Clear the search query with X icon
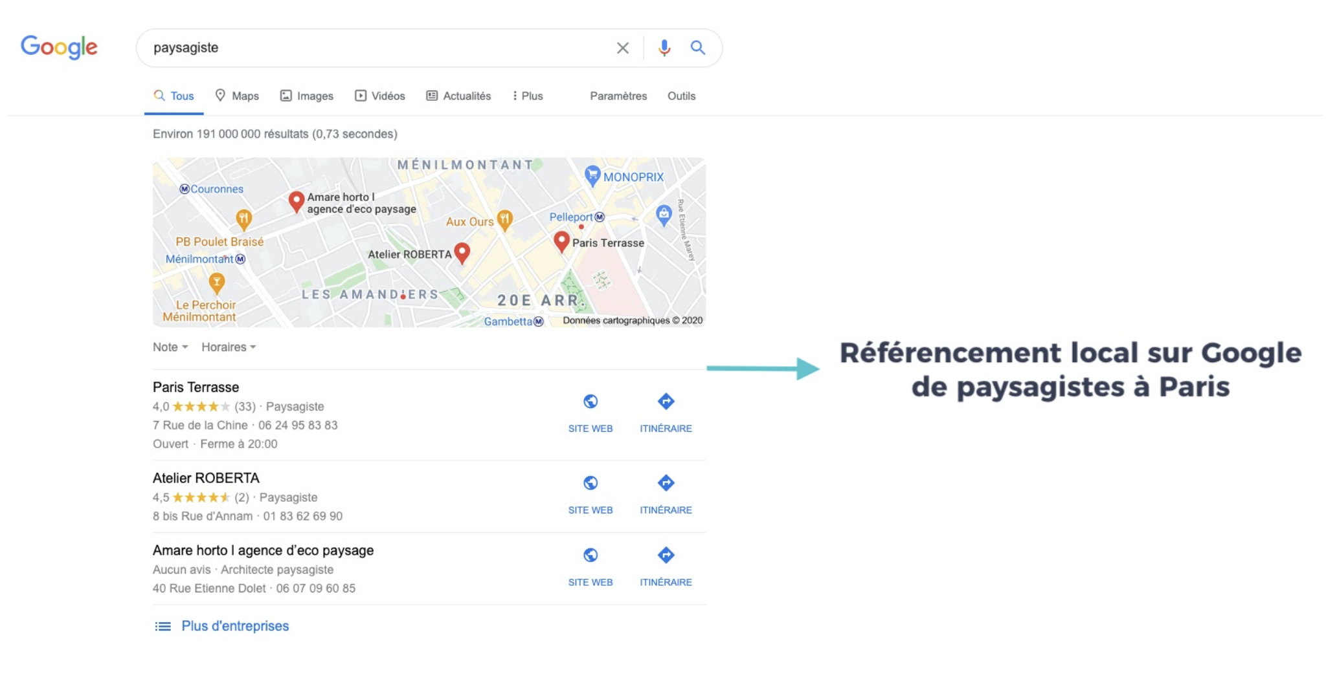The width and height of the screenshot is (1326, 679). [622, 48]
